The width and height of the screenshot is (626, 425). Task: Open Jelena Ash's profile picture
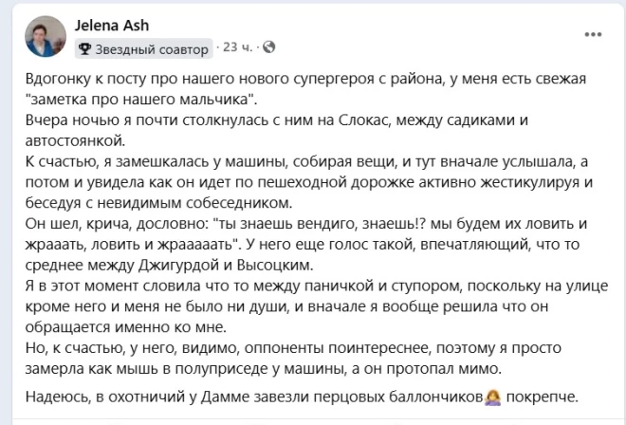tap(43, 37)
